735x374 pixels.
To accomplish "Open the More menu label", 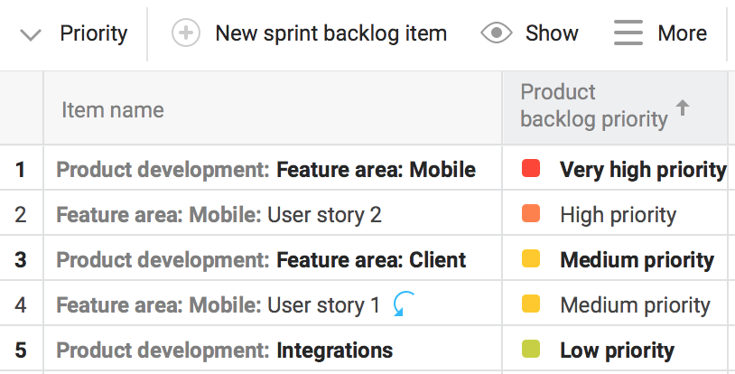I will 682,34.
